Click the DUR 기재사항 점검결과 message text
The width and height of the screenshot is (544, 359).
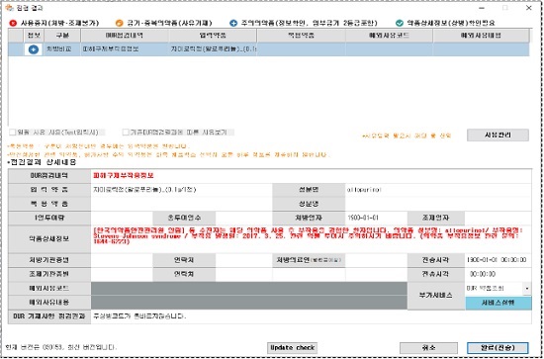click(x=139, y=316)
